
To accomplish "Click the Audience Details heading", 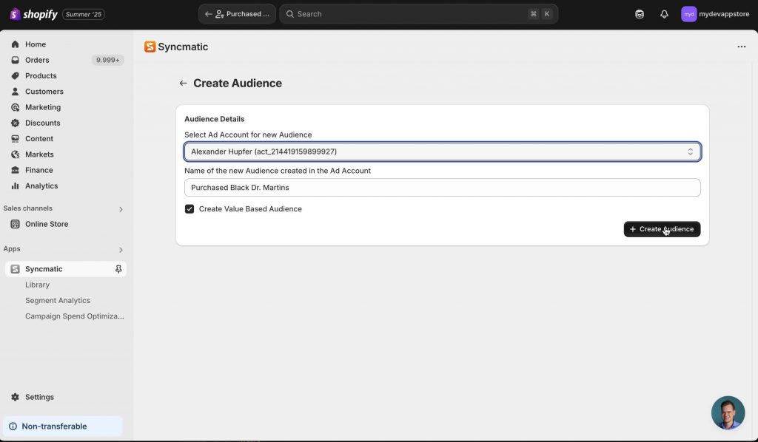I will coord(214,119).
